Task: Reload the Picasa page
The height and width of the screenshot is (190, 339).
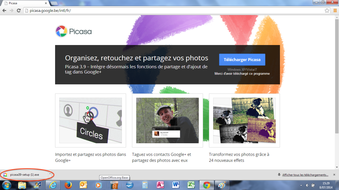Action: pos(19,11)
